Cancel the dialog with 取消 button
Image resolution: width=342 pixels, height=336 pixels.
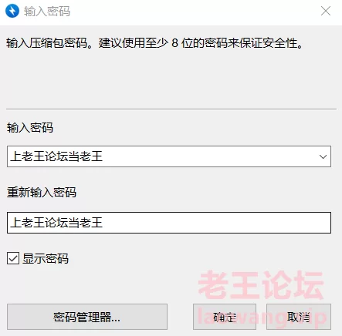299,317
